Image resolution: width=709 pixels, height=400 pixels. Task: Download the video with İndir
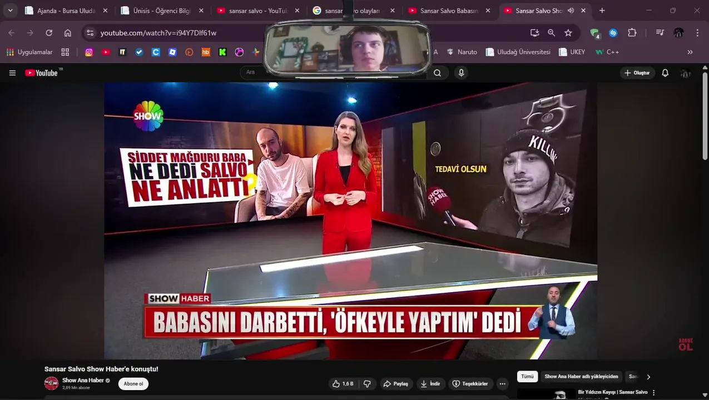point(430,384)
